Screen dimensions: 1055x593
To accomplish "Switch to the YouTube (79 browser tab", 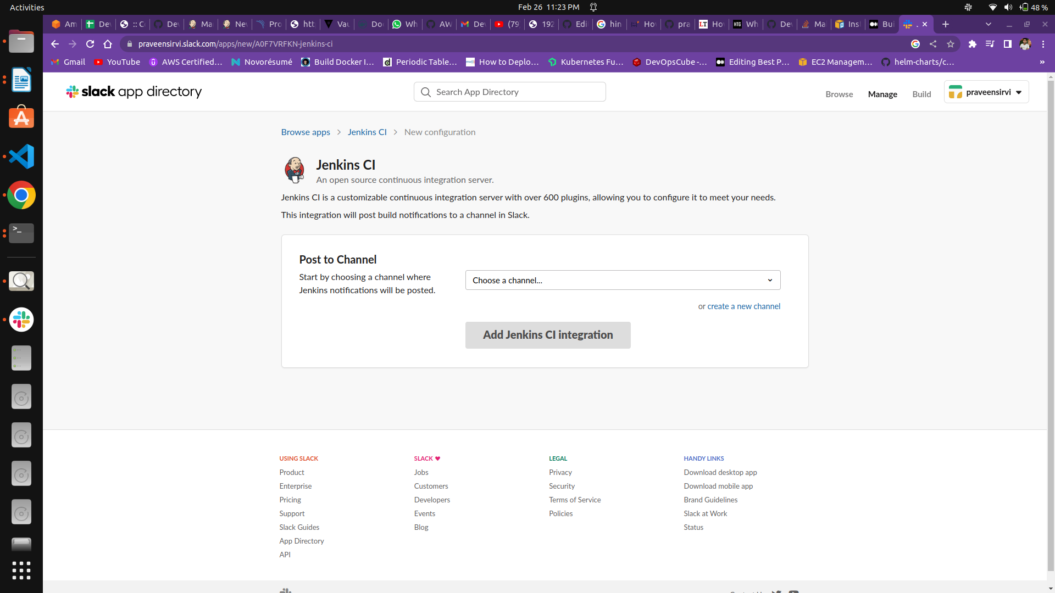I will tap(507, 24).
